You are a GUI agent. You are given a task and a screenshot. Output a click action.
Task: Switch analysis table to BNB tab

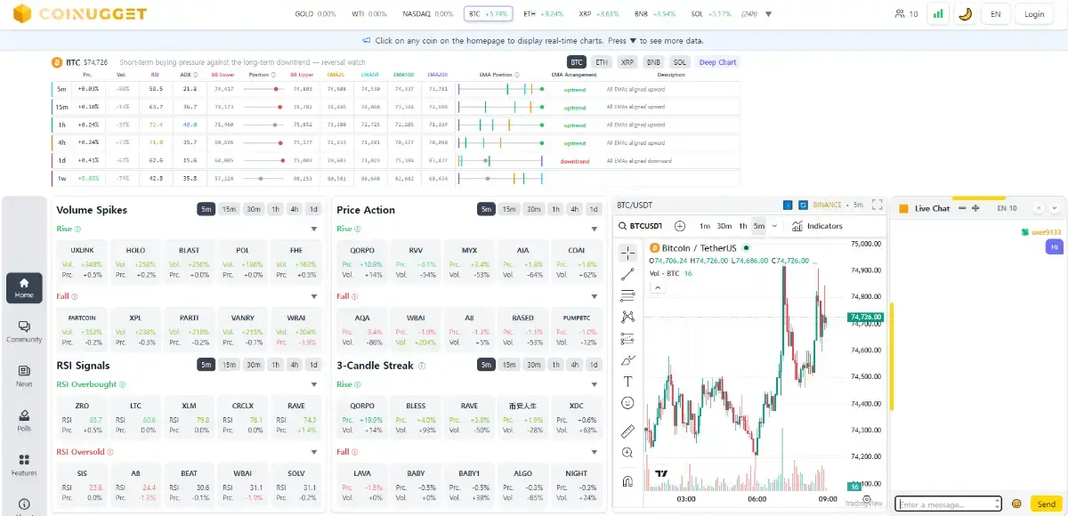click(654, 62)
